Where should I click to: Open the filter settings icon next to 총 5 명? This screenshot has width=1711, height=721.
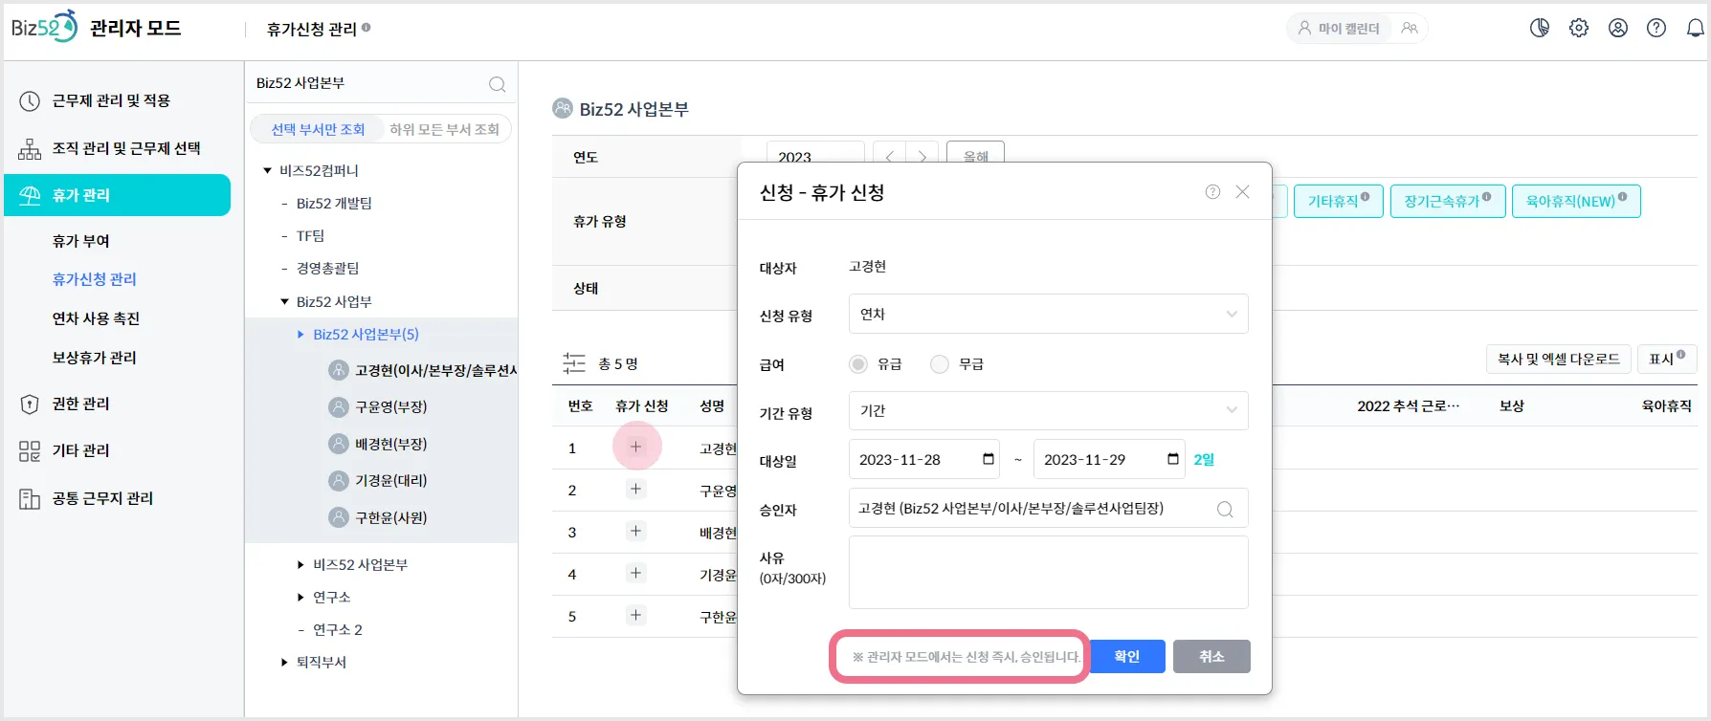pyautogui.click(x=574, y=363)
